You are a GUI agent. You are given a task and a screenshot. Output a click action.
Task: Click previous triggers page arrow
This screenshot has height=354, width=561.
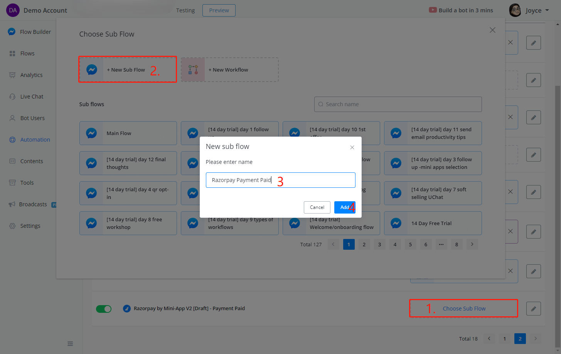[x=489, y=339]
